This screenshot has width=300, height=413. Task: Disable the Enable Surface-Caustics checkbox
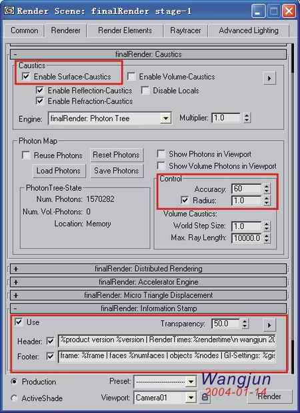tap(26, 76)
